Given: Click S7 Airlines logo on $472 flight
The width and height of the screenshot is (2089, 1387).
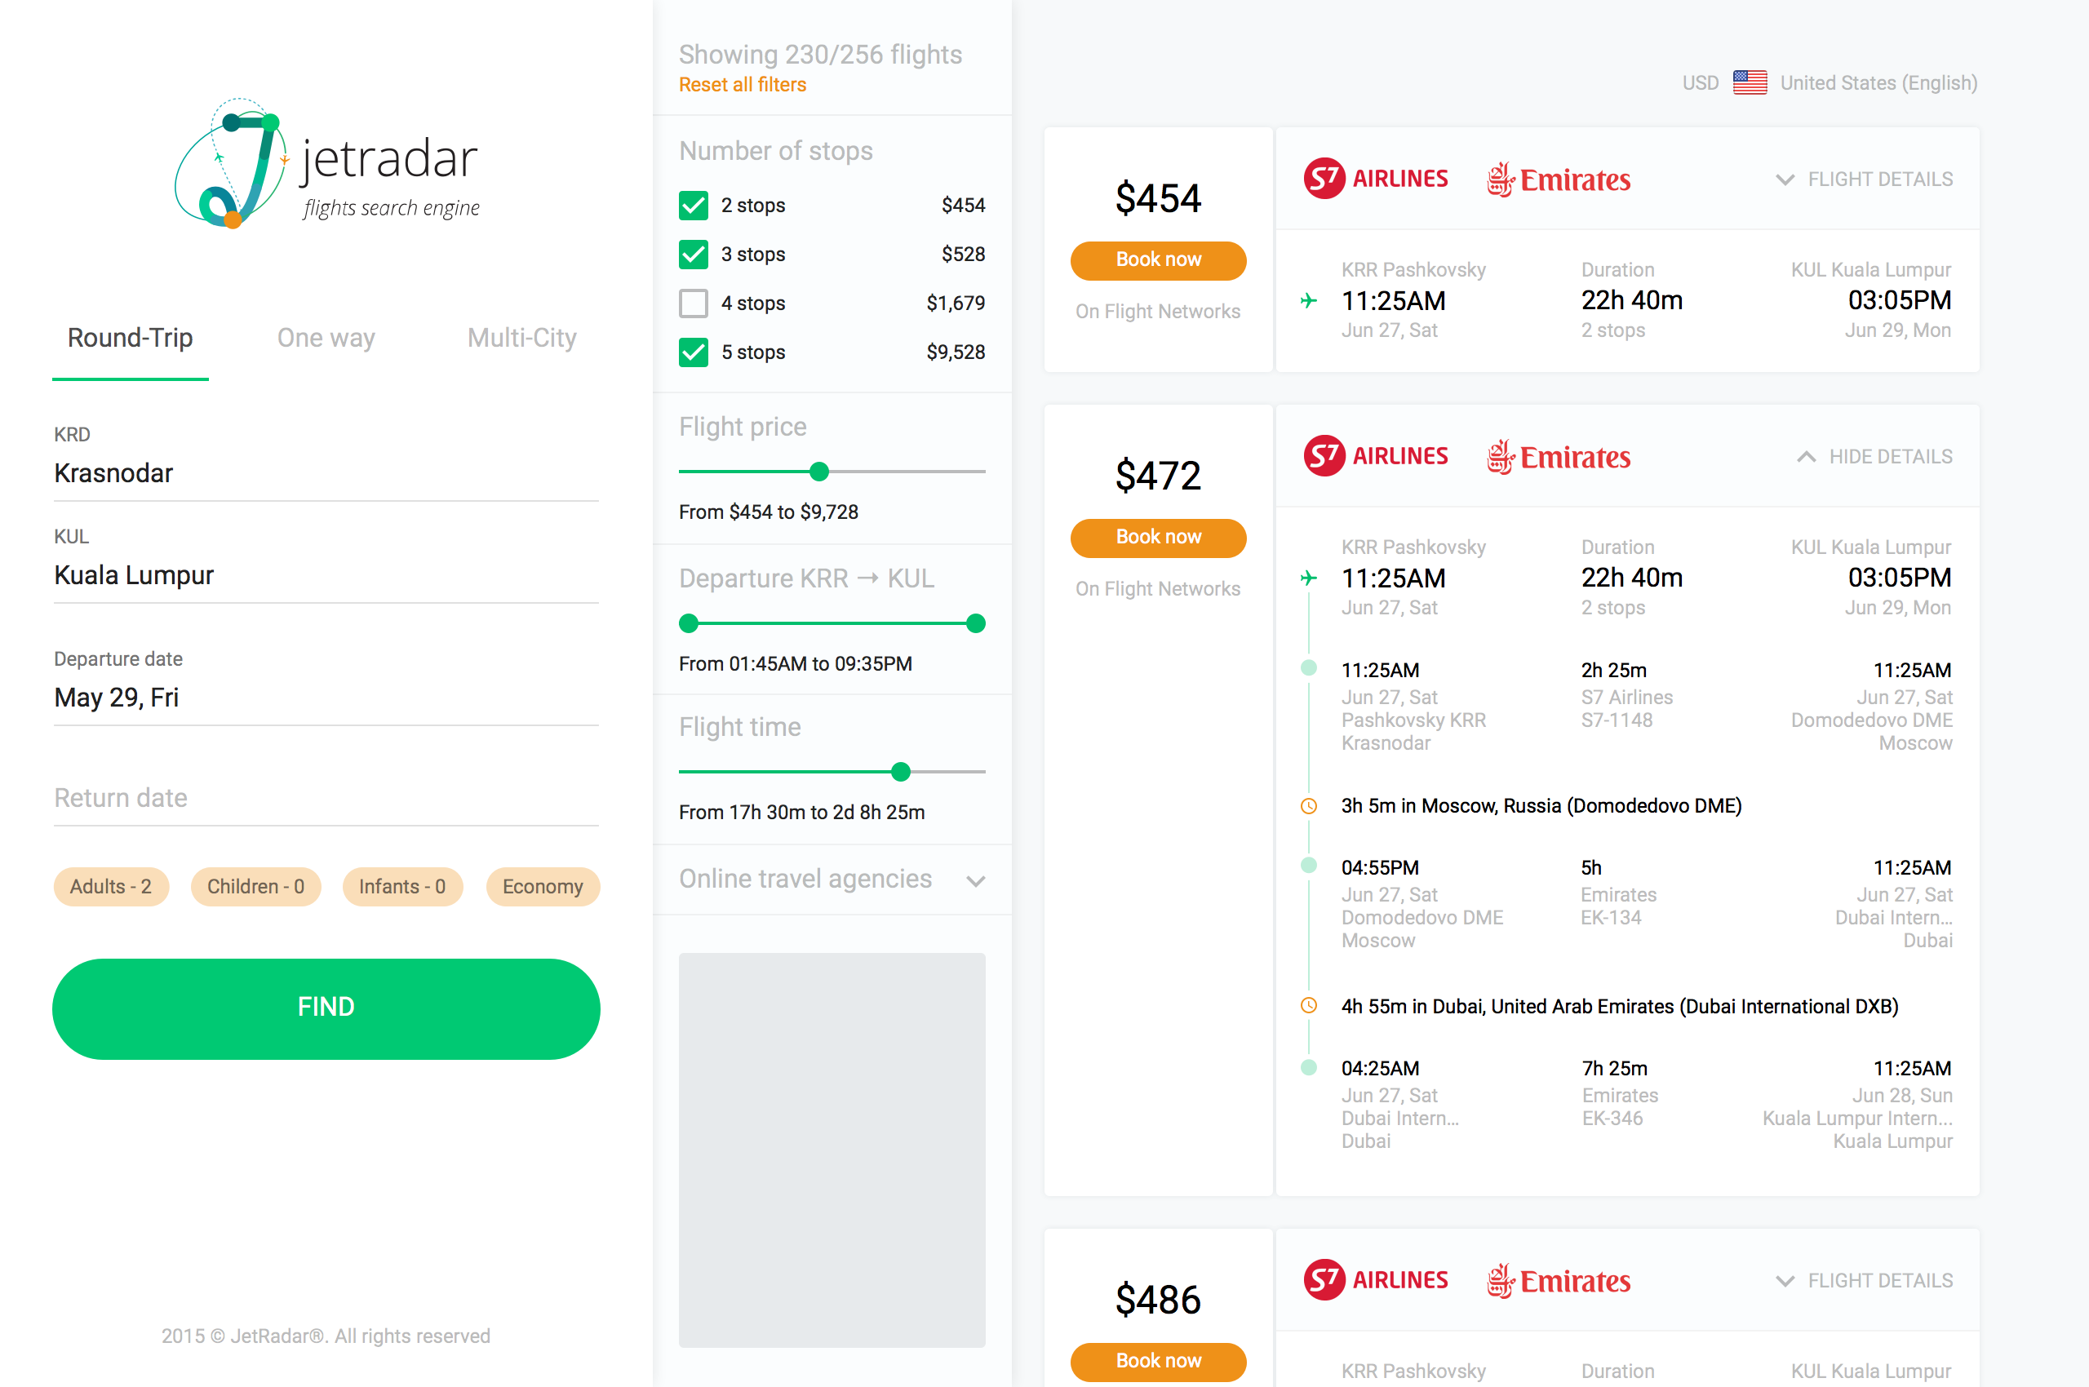Looking at the screenshot, I should pyautogui.click(x=1375, y=456).
